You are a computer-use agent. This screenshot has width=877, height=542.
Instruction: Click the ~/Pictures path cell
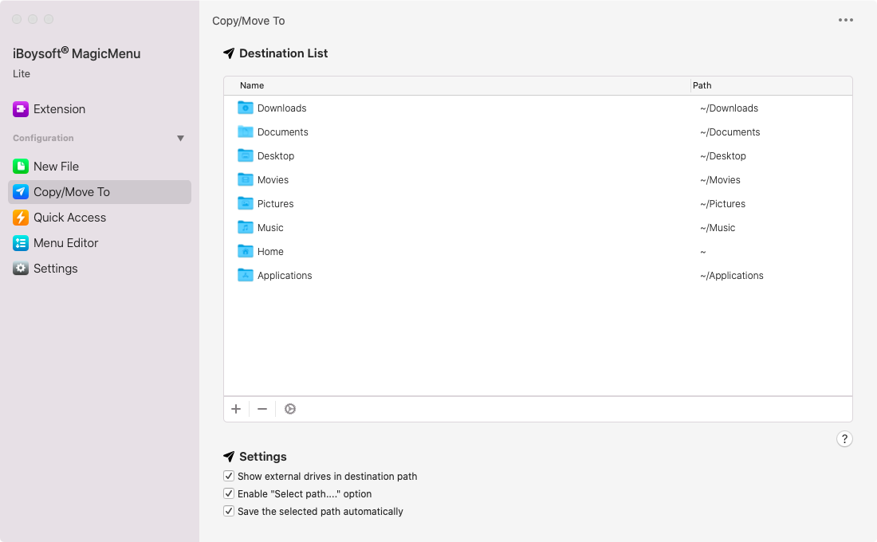click(x=722, y=203)
